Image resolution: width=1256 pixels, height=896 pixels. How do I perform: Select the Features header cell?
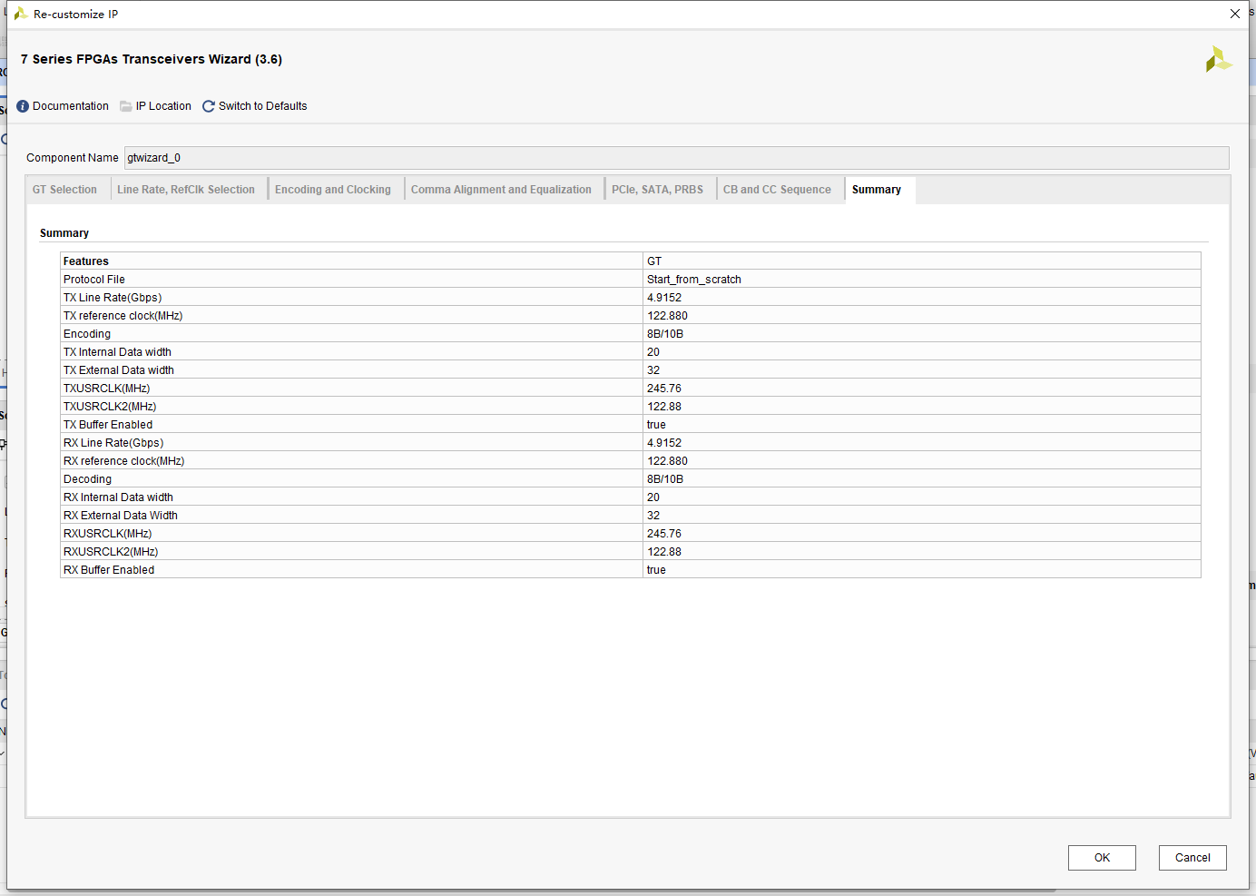tap(351, 261)
